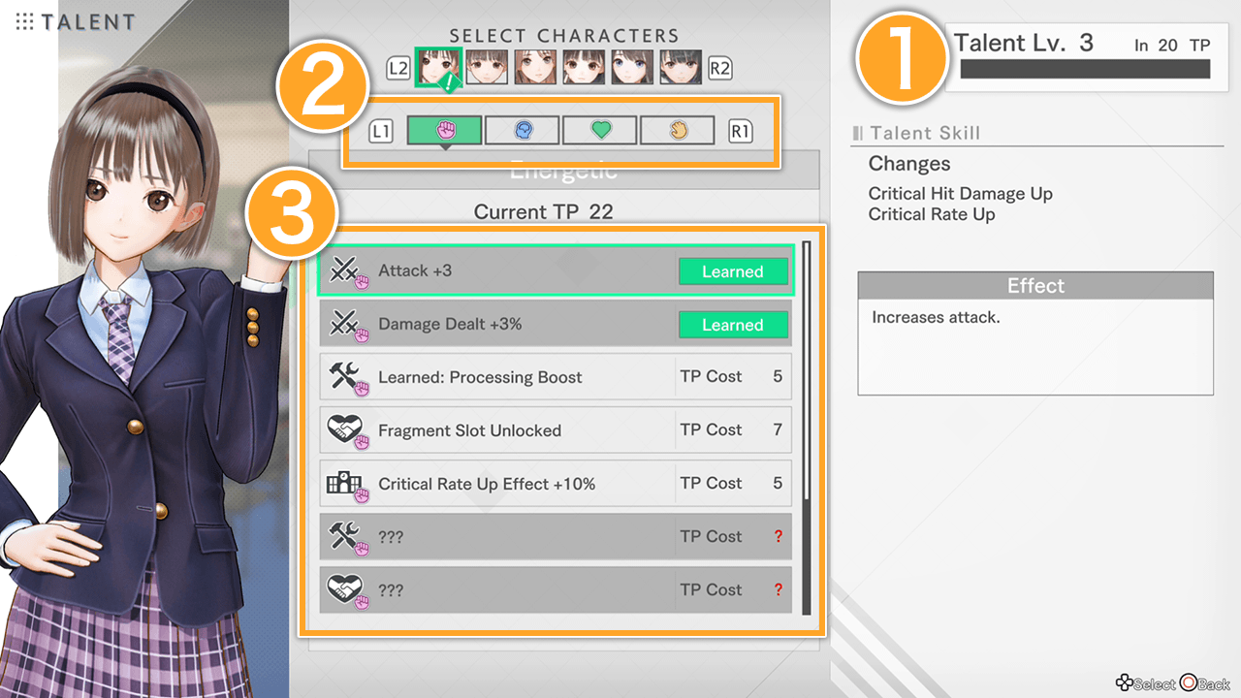Select the Attack +3 skill row
1241x698 pixels.
coord(556,270)
